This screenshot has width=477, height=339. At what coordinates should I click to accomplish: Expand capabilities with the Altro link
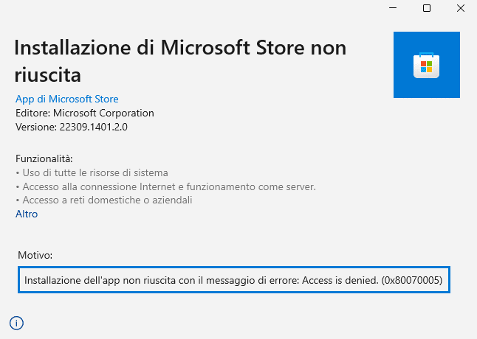(x=27, y=214)
